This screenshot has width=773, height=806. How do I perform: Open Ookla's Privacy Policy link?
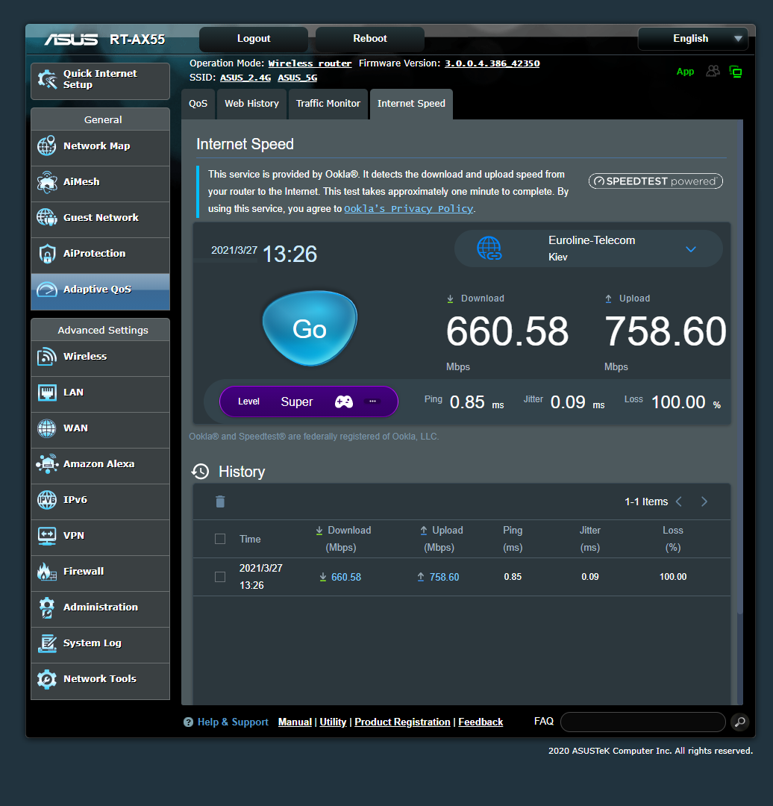click(409, 209)
